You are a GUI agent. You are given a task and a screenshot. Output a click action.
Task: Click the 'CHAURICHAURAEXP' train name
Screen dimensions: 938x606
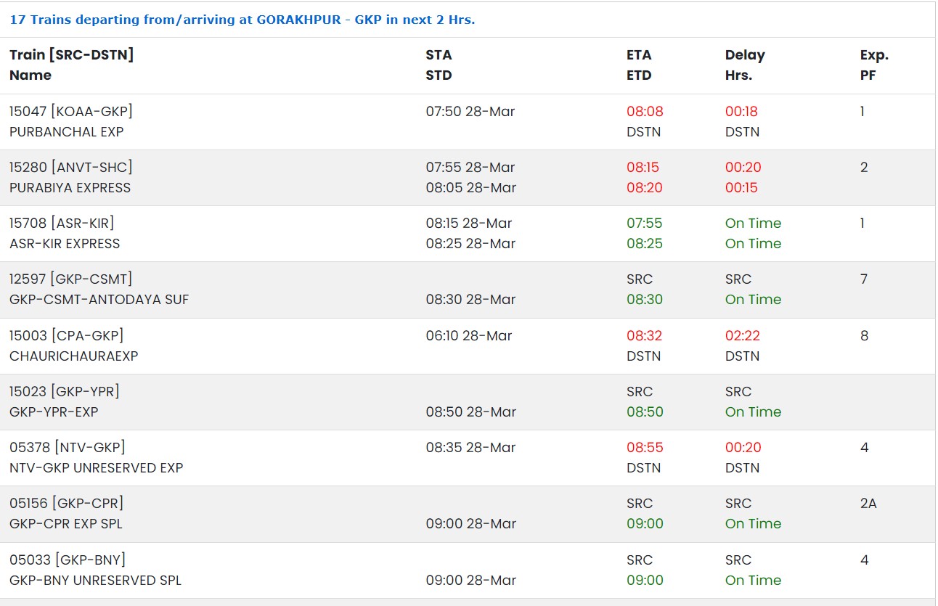74,356
